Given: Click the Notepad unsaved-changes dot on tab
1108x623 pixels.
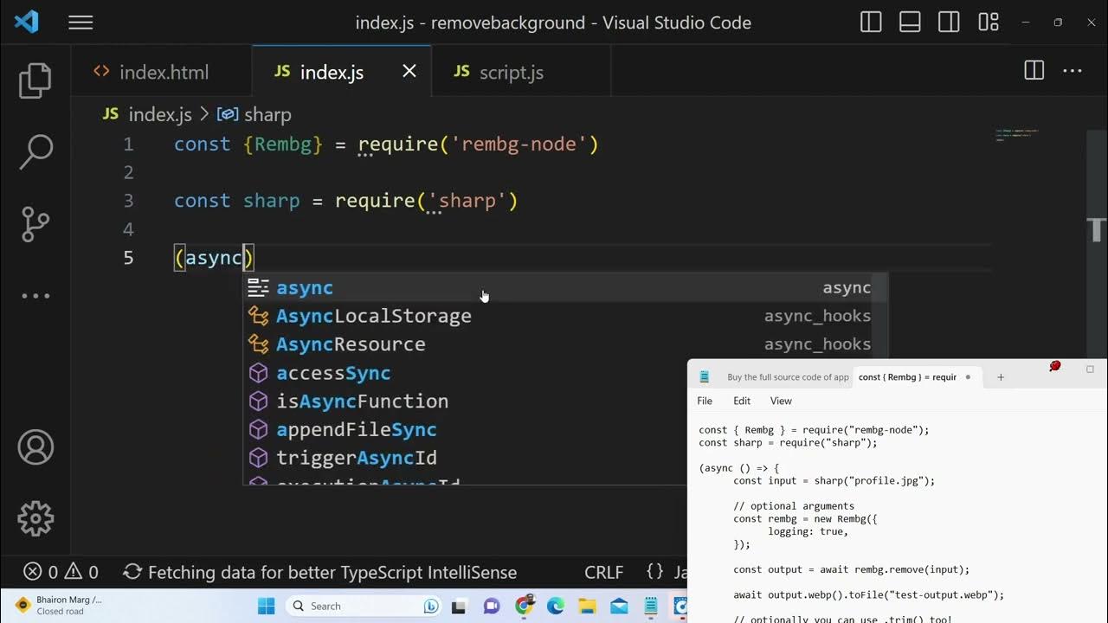Looking at the screenshot, I should pos(968,377).
